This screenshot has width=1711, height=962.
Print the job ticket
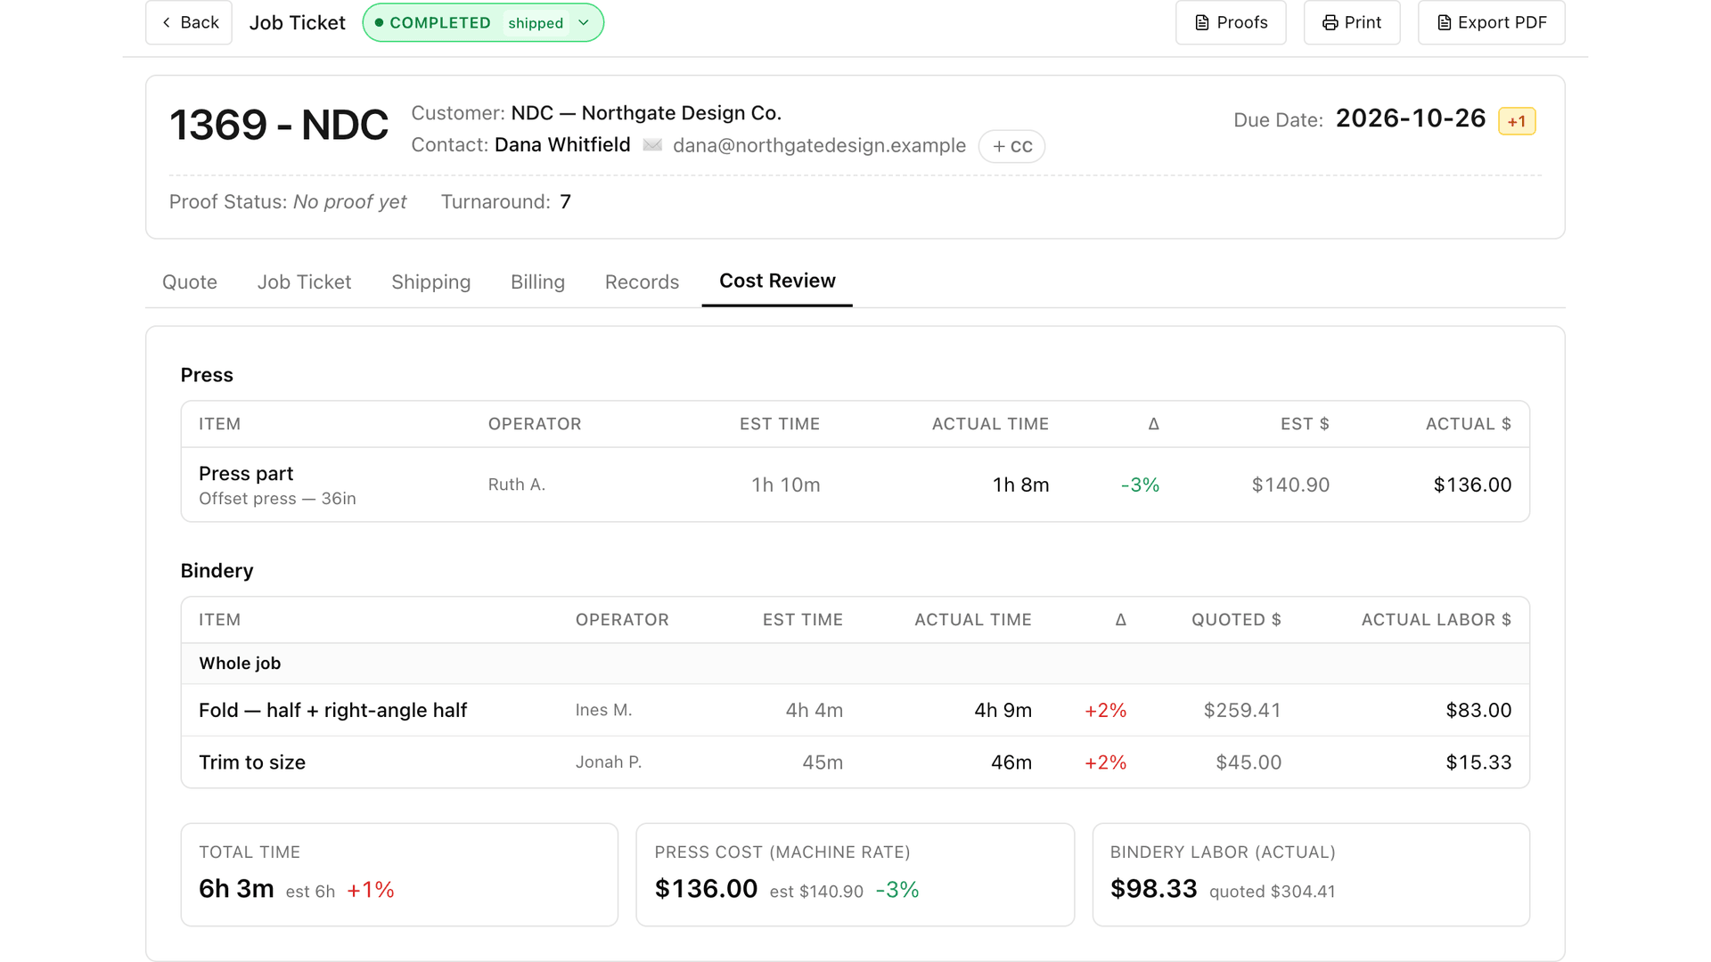(1352, 22)
